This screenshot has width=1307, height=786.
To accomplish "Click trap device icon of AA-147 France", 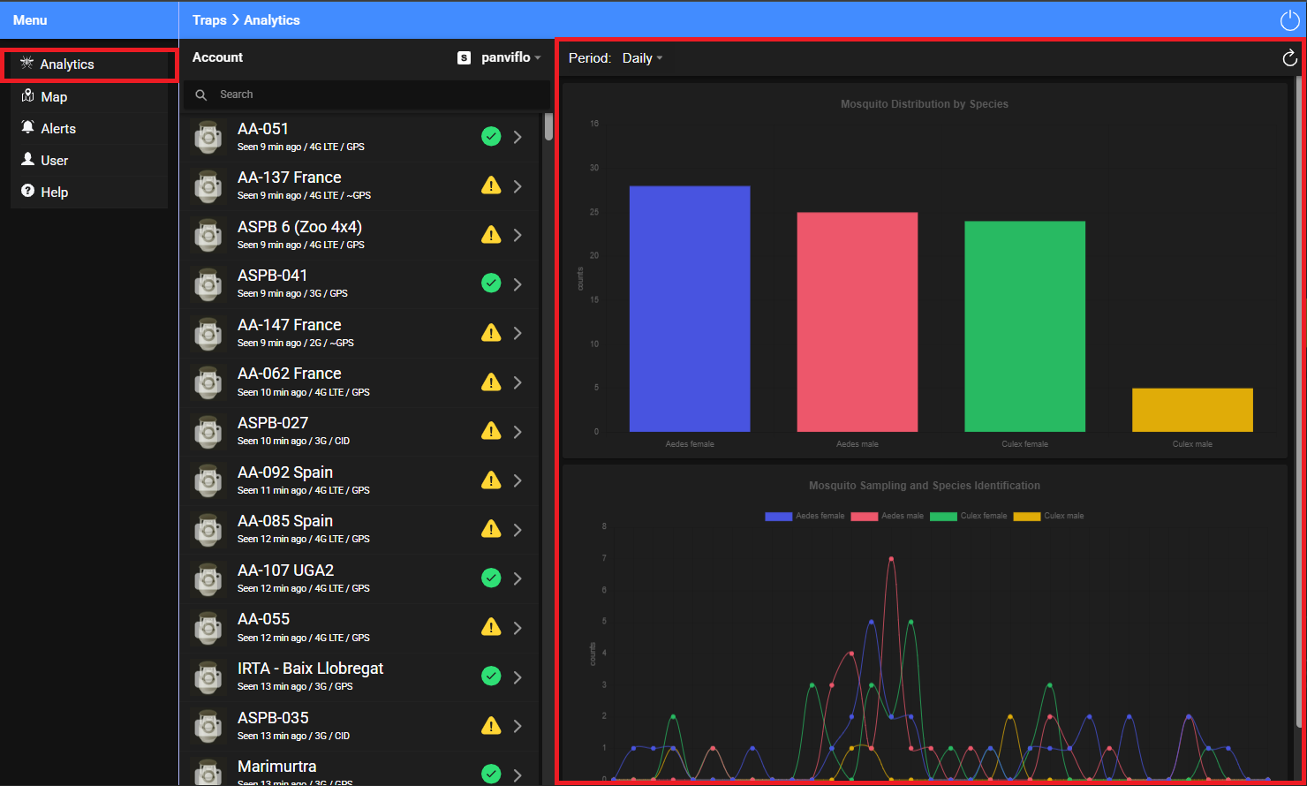I will point(208,333).
